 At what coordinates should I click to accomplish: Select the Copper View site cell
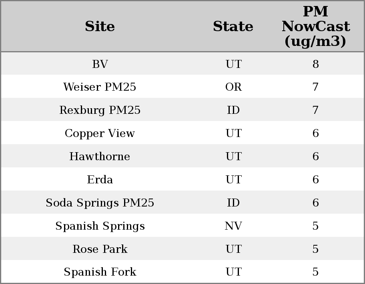(x=100, y=133)
